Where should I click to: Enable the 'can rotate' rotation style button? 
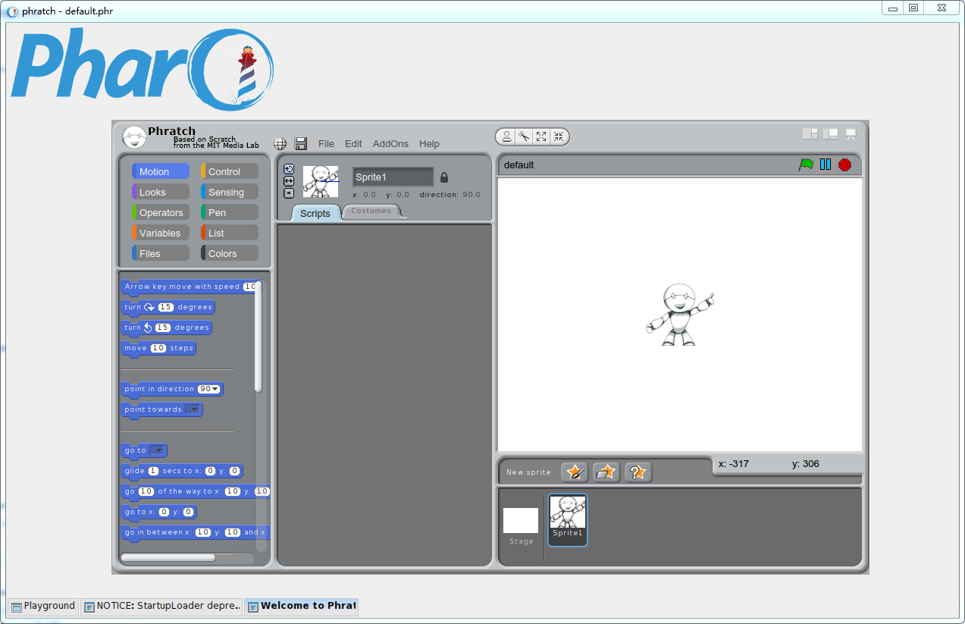tap(288, 169)
